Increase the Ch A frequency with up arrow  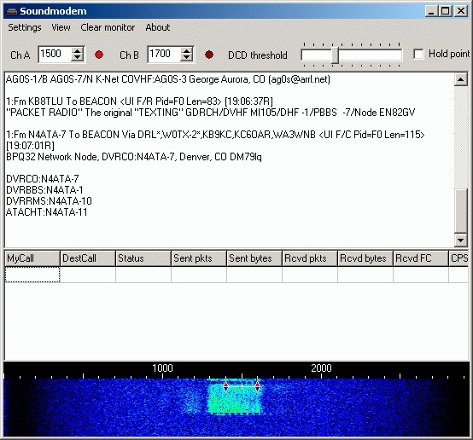point(78,51)
